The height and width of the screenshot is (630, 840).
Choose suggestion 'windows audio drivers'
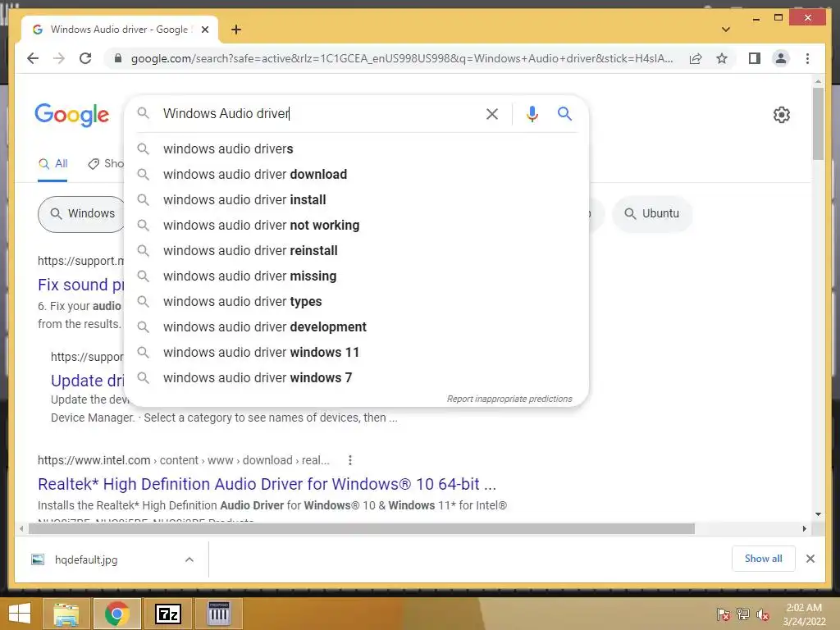(x=356, y=149)
